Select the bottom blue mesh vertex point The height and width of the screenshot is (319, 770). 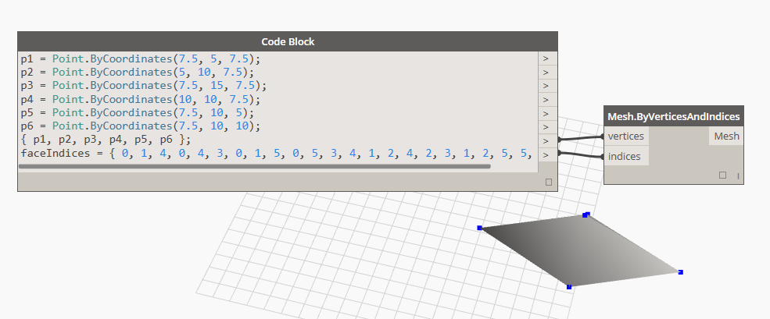[x=569, y=287]
